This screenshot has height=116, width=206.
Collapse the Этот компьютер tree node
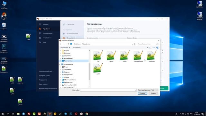pyautogui.click(x=60, y=64)
